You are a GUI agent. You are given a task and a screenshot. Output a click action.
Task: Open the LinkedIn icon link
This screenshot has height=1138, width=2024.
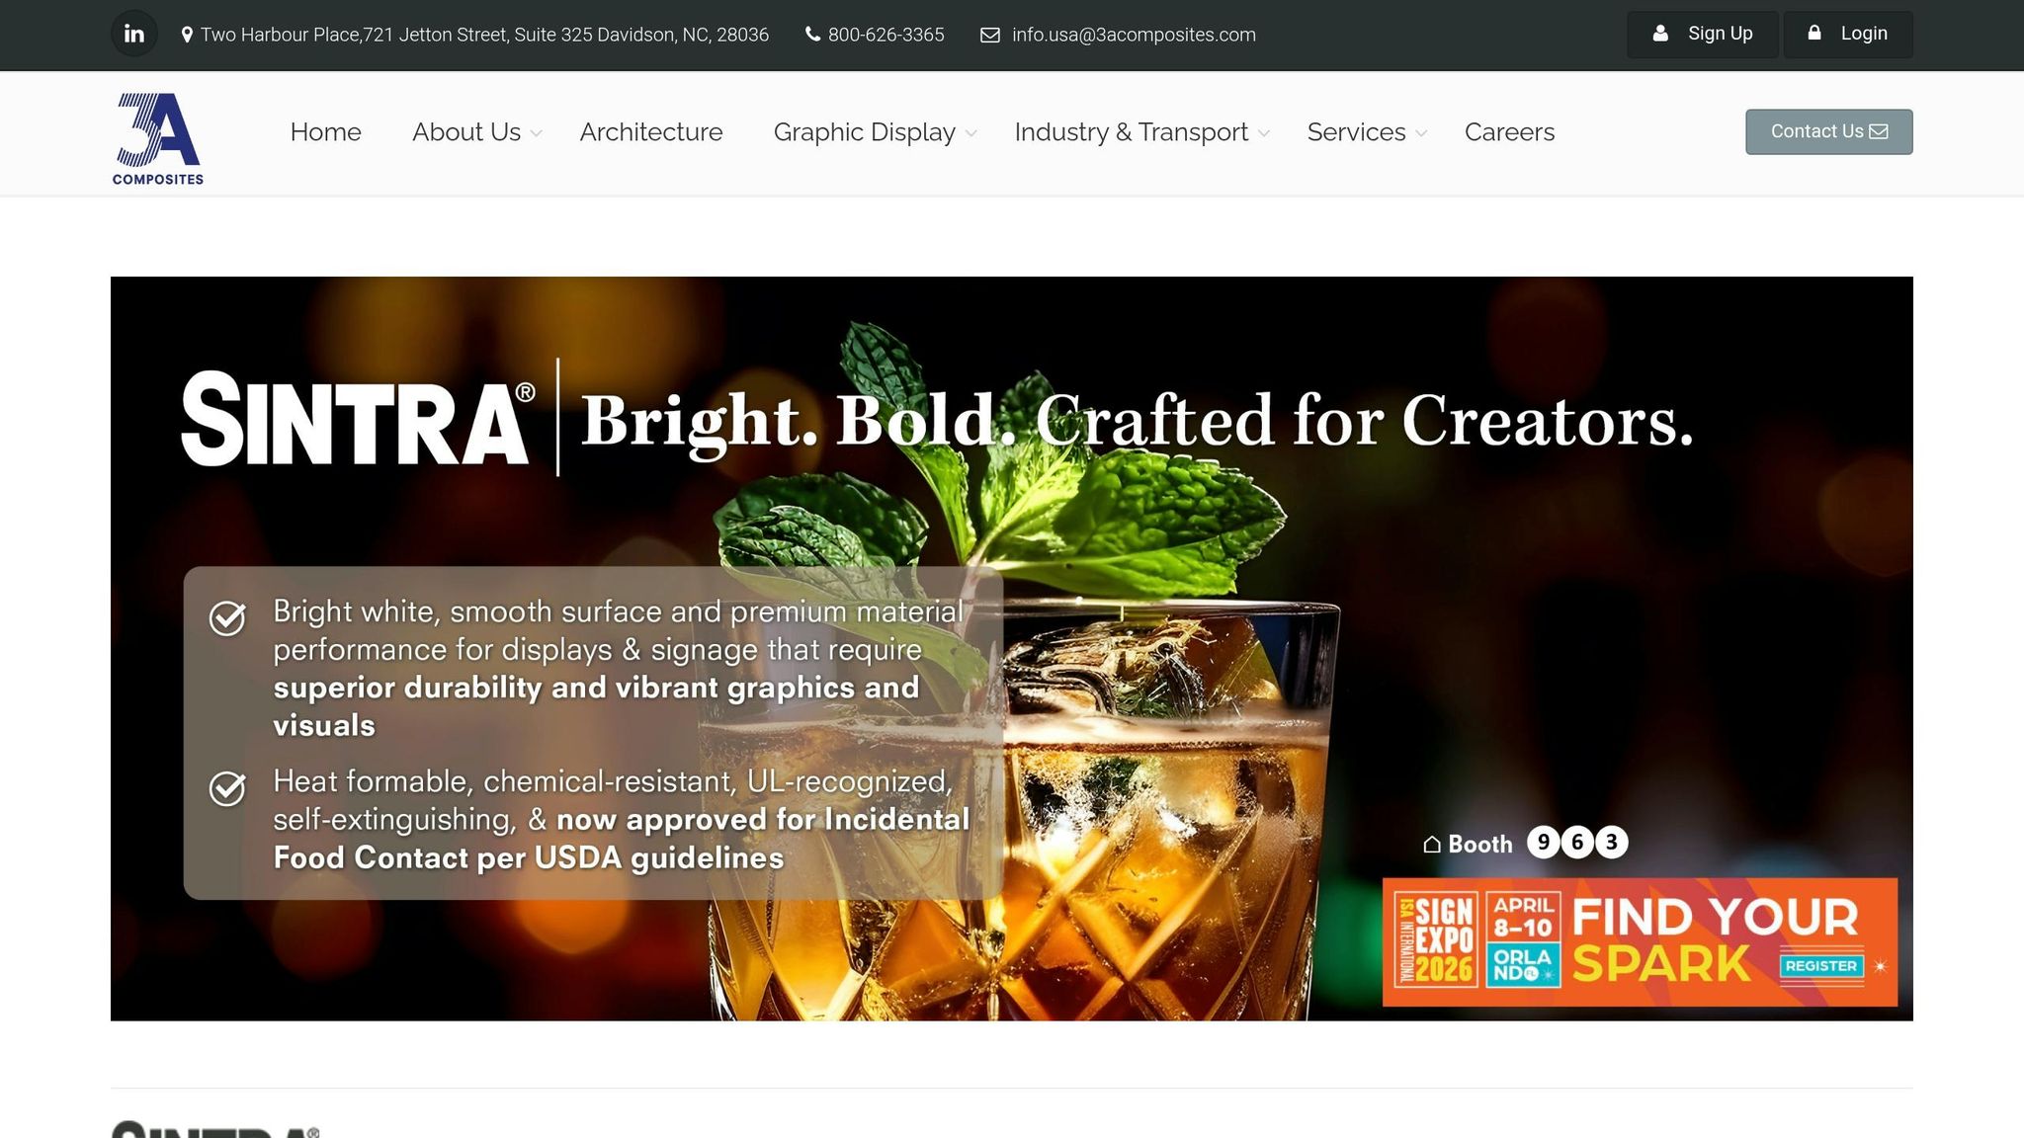click(134, 35)
